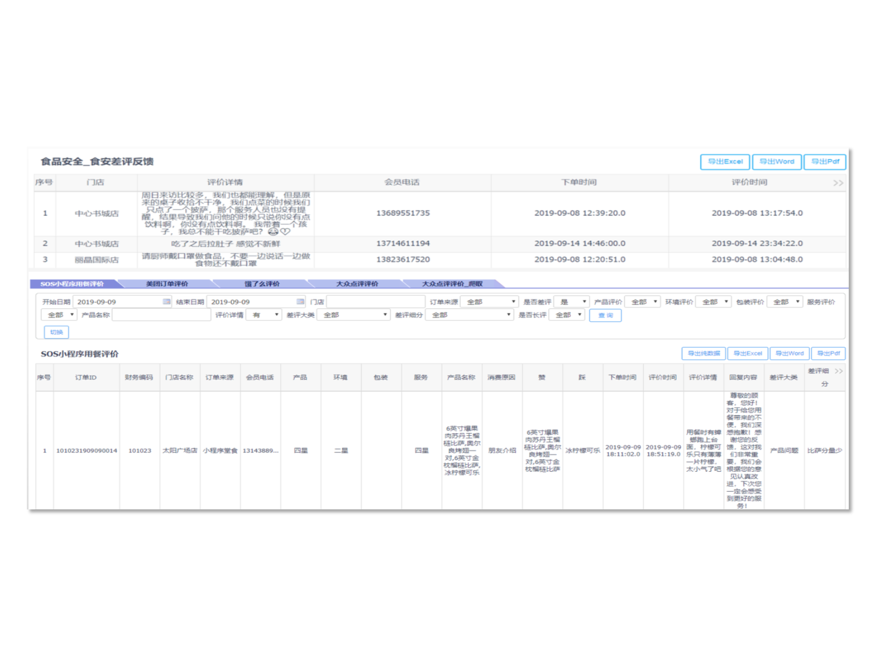Expand the 差评大类 dropdown
The height and width of the screenshot is (656, 875).
click(x=354, y=315)
